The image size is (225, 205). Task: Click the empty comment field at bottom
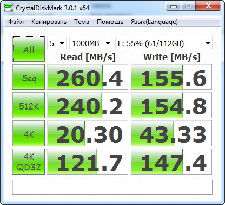112,187
